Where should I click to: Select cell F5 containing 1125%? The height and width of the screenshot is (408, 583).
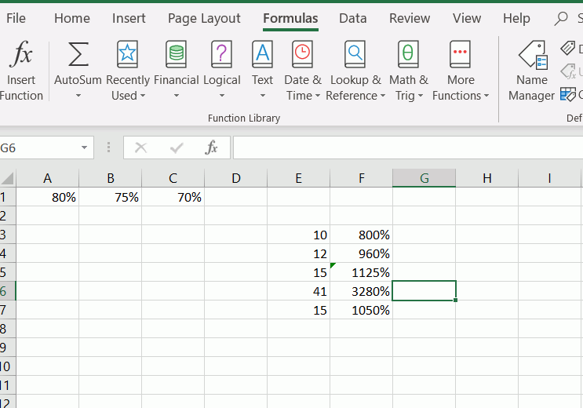[x=362, y=272]
